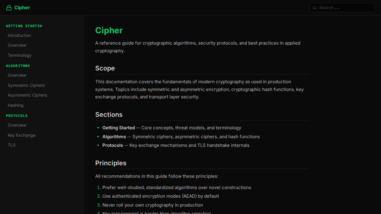View the Hashing section

coord(15,105)
